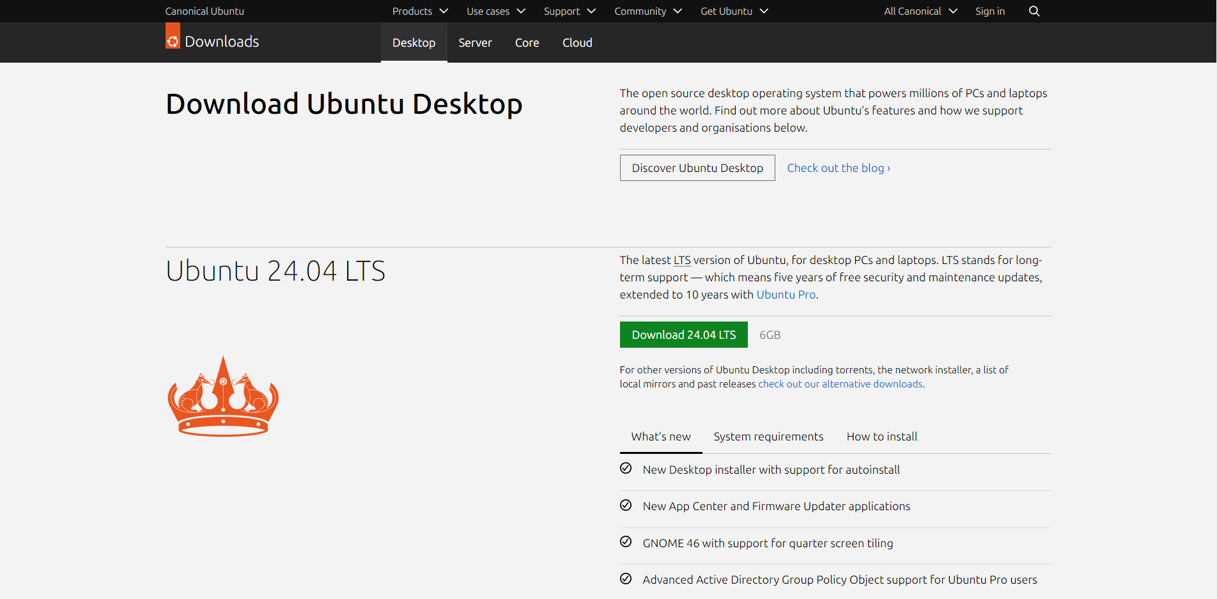Viewport: 1217px width, 599px height.
Task: Click the Discover Ubuntu Desktop button
Action: [x=697, y=168]
